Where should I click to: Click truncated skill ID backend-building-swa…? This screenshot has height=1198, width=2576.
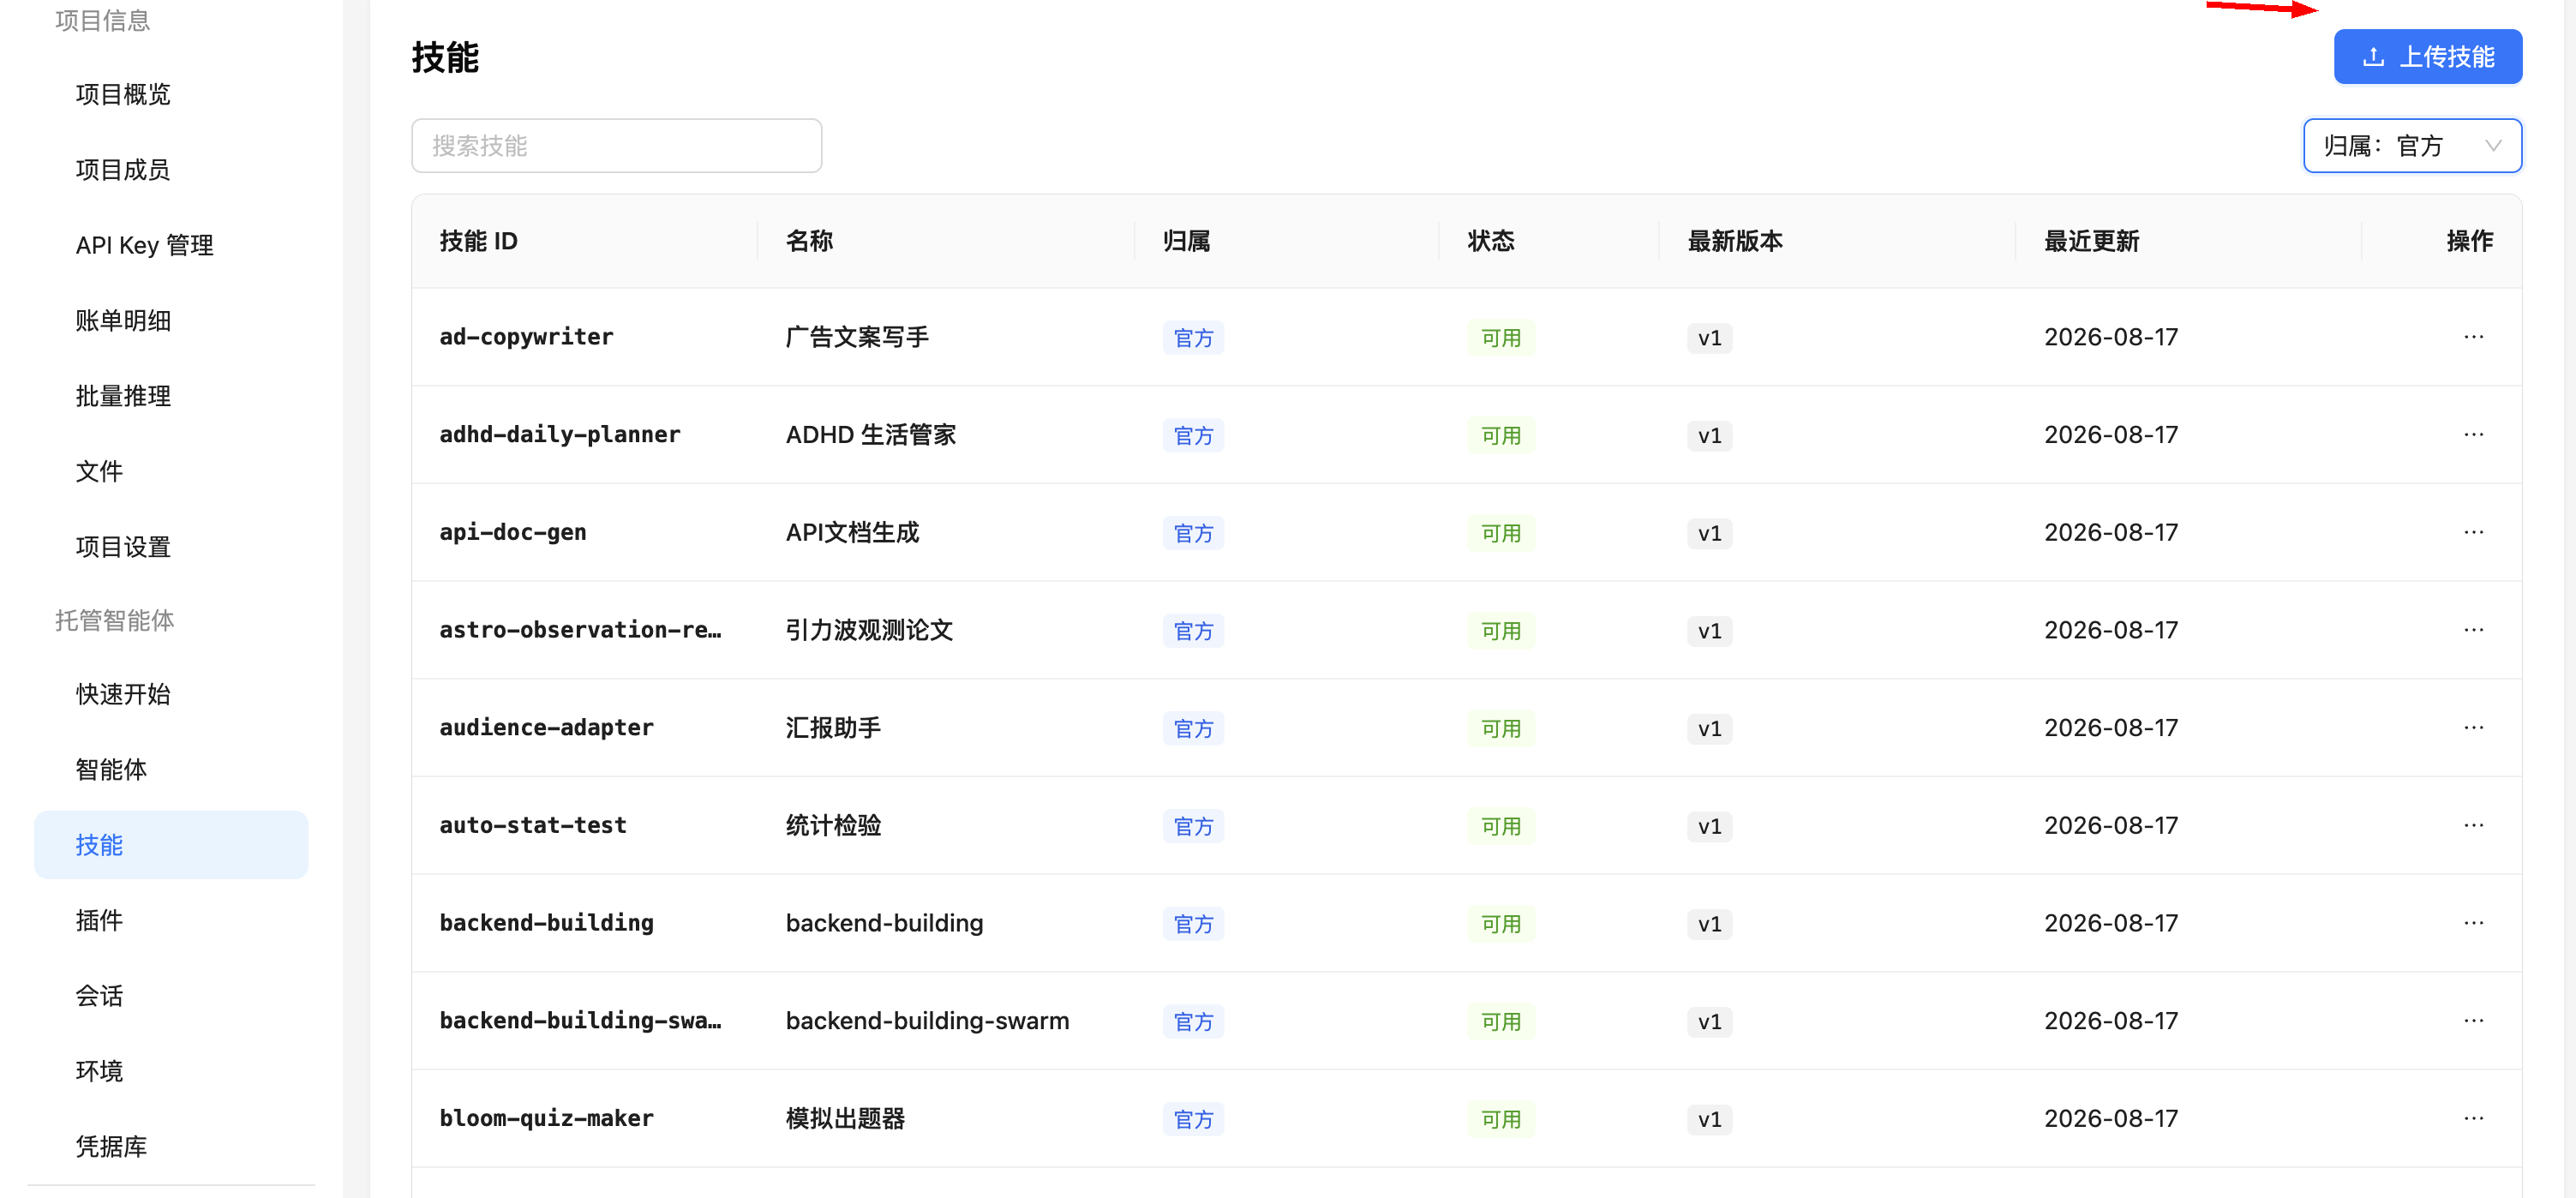tap(580, 1021)
